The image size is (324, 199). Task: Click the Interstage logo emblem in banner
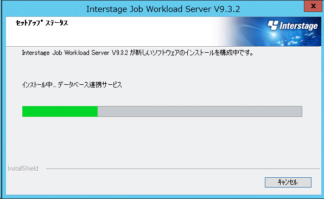click(273, 25)
